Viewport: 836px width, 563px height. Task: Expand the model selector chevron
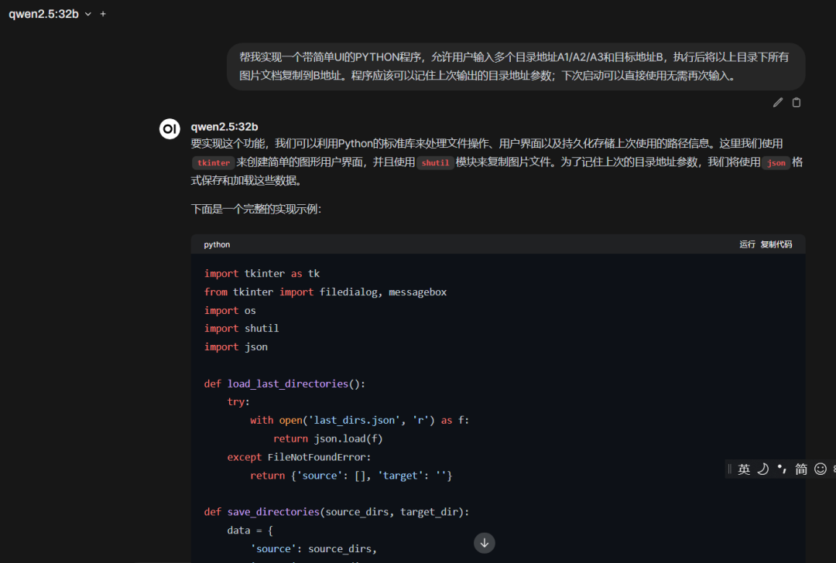(87, 14)
